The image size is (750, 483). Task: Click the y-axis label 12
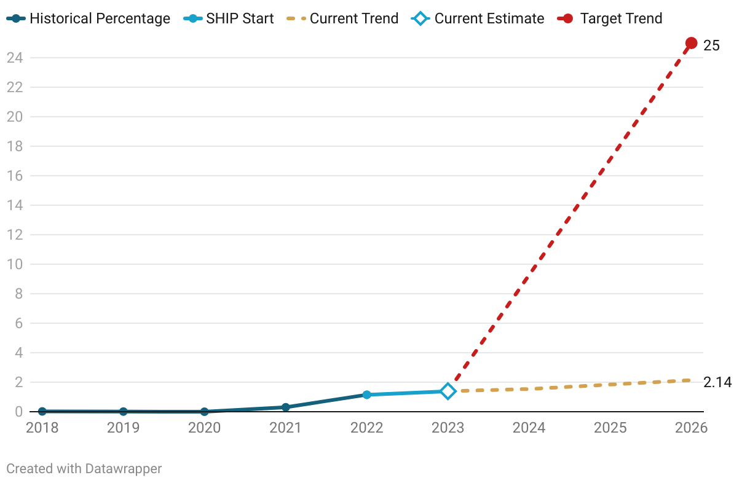pyautogui.click(x=15, y=235)
